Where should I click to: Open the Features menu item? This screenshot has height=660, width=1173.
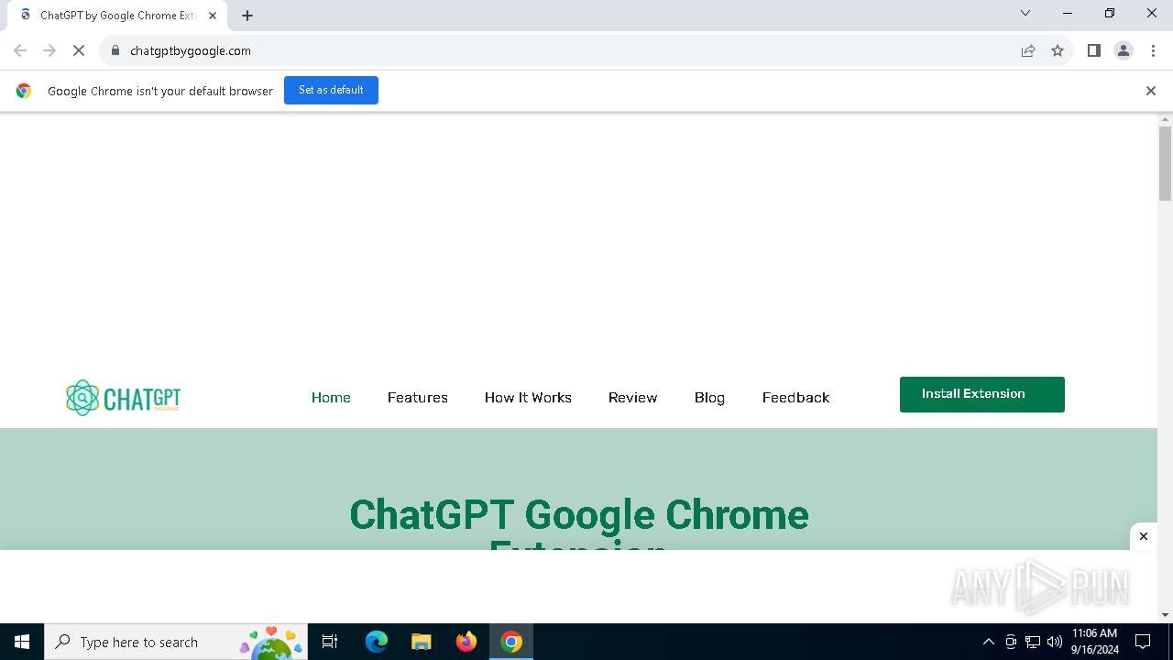tap(418, 398)
